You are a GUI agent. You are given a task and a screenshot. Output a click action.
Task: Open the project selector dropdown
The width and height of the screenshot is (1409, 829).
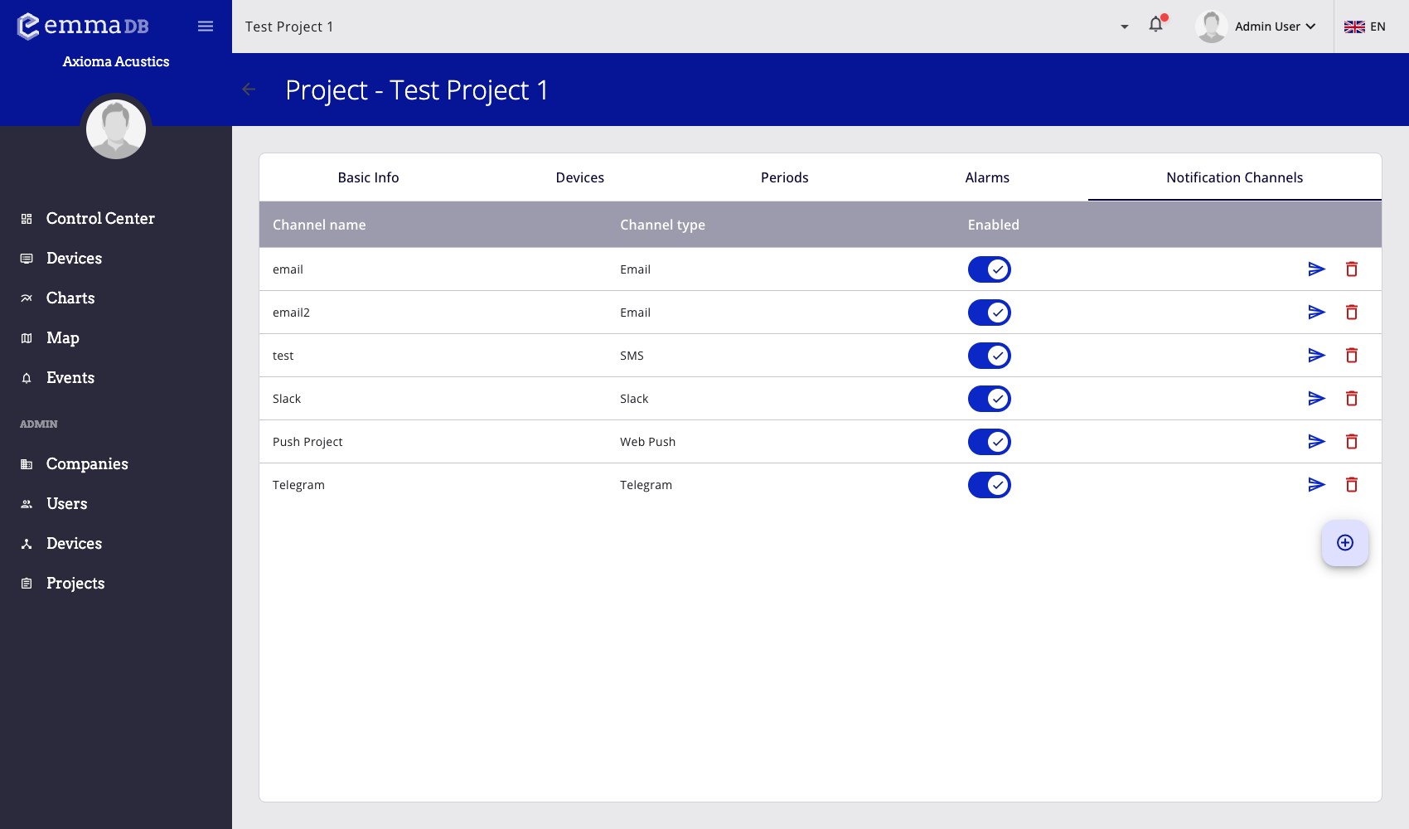tap(1124, 27)
